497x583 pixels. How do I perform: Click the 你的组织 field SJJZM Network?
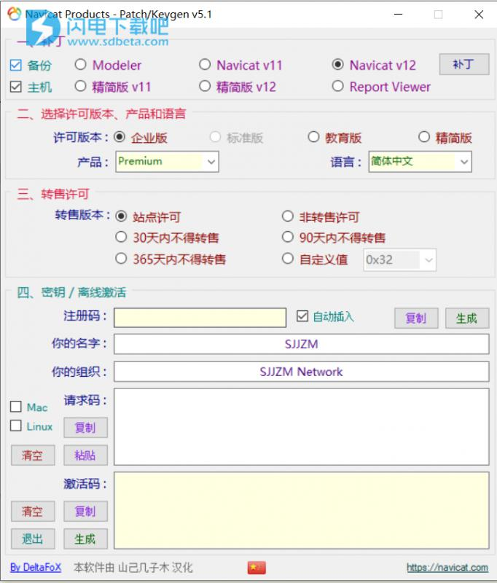click(x=302, y=372)
